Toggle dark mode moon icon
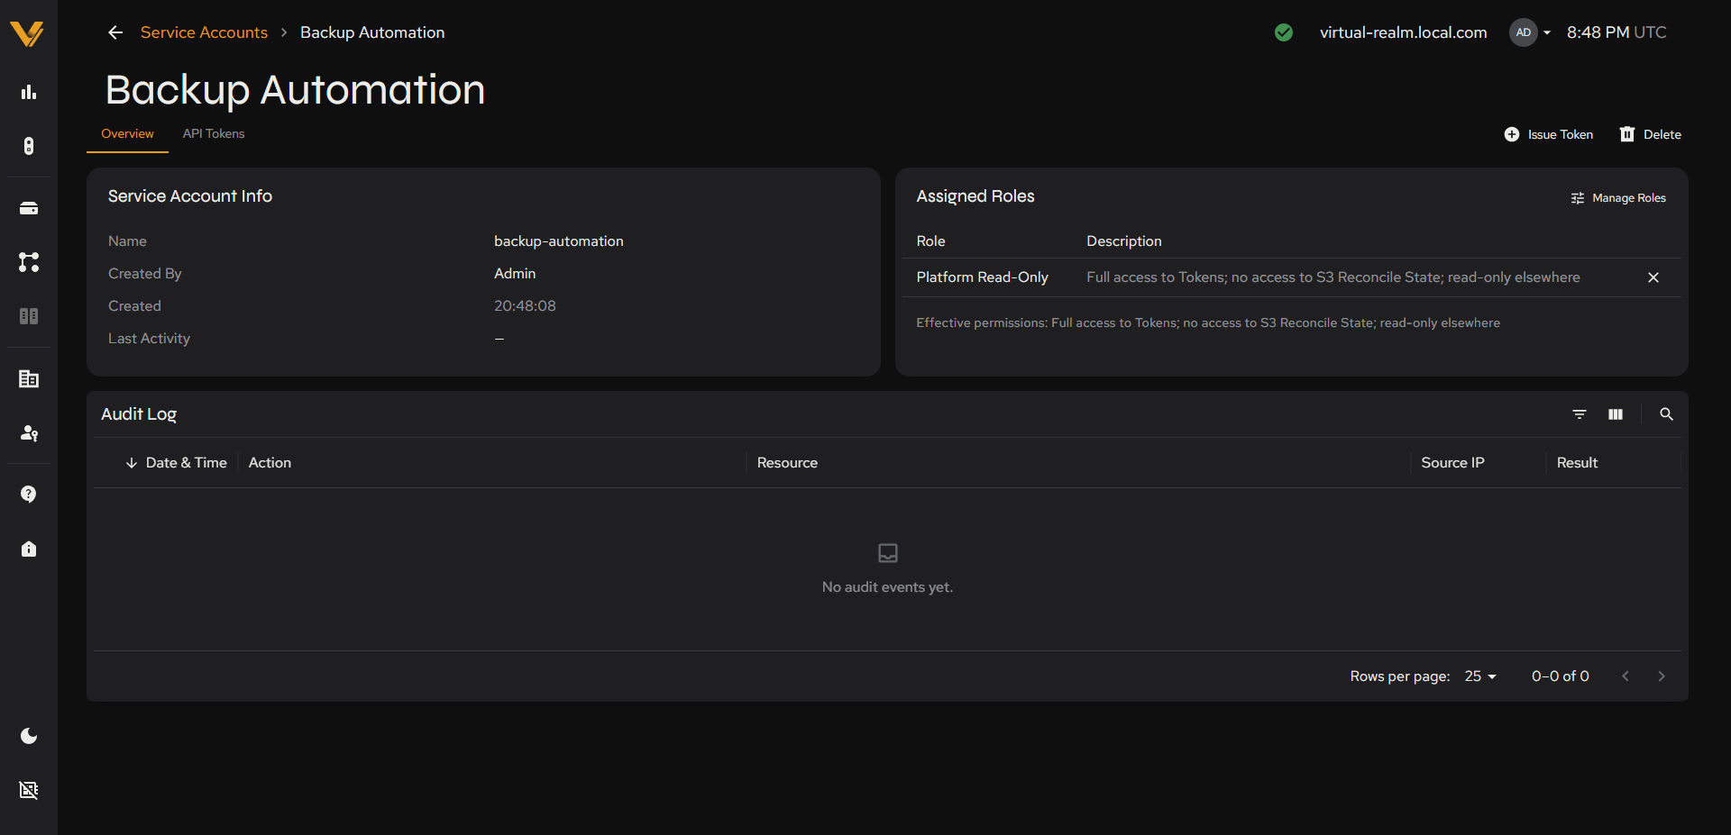This screenshot has height=835, width=1731. coord(29,736)
